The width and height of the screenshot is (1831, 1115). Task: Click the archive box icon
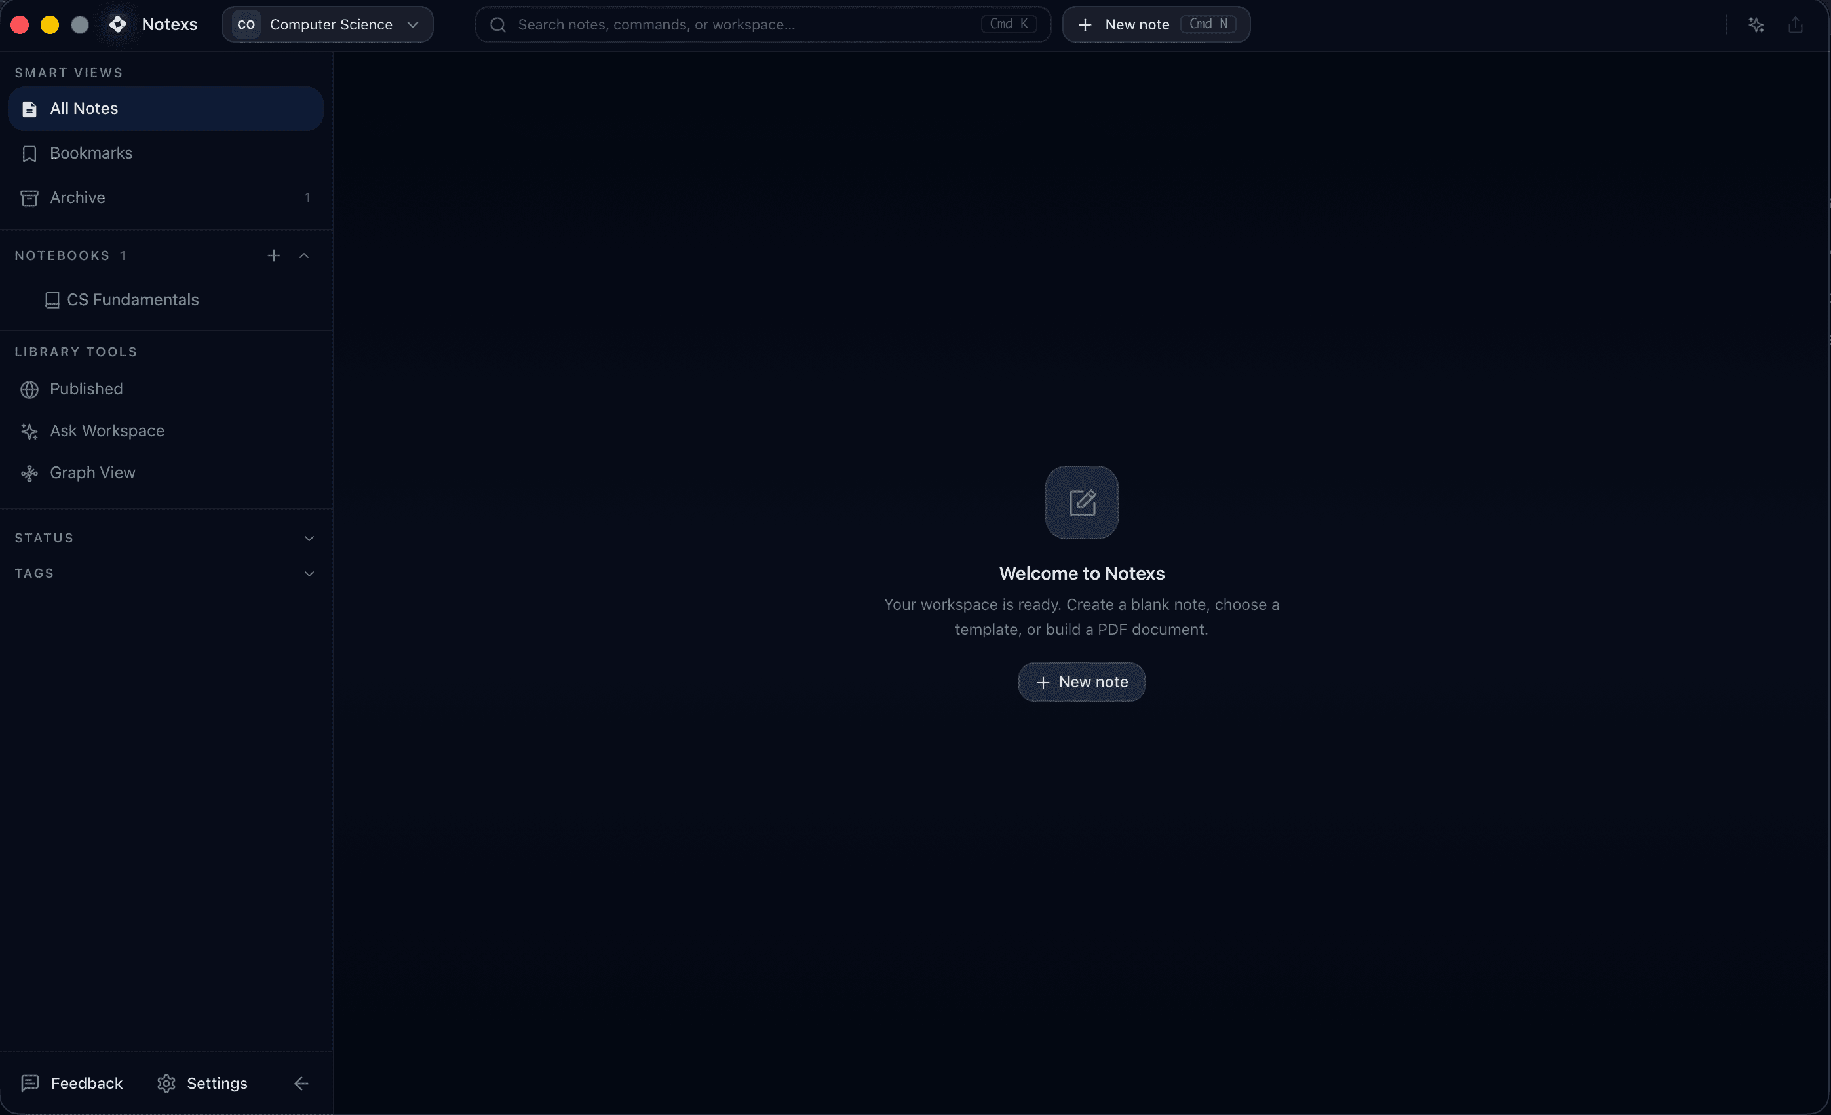click(x=29, y=198)
